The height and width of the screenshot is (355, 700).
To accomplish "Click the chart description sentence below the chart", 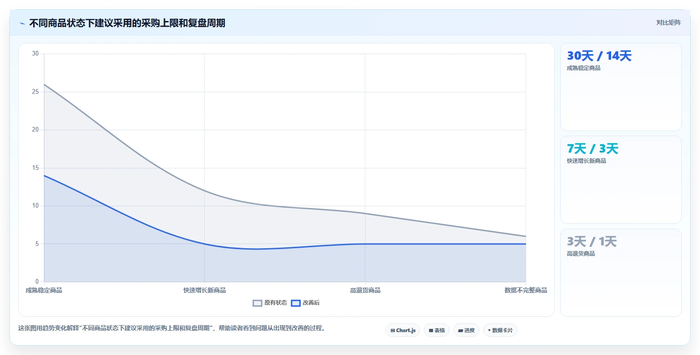I will coord(171,328).
